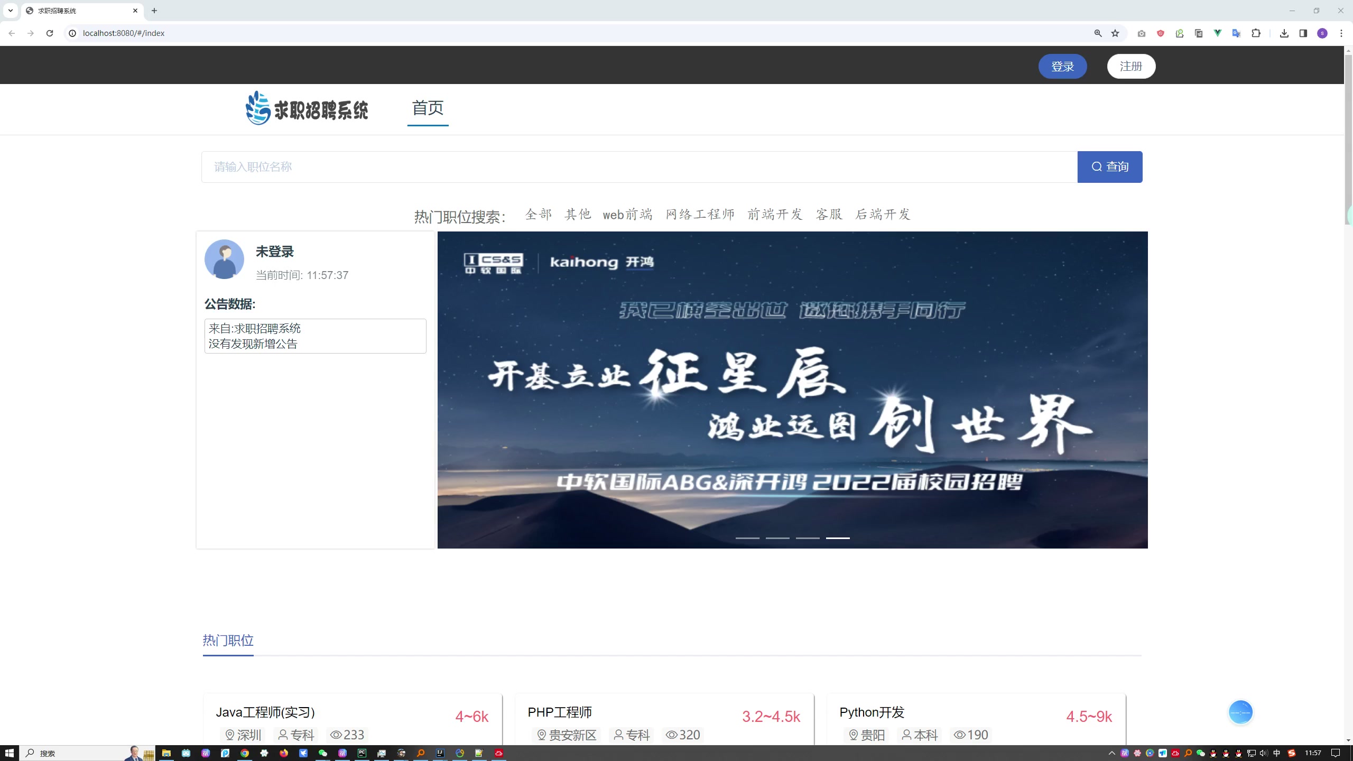
Task: Open the red shield adblock extension
Action: [x=1161, y=33]
